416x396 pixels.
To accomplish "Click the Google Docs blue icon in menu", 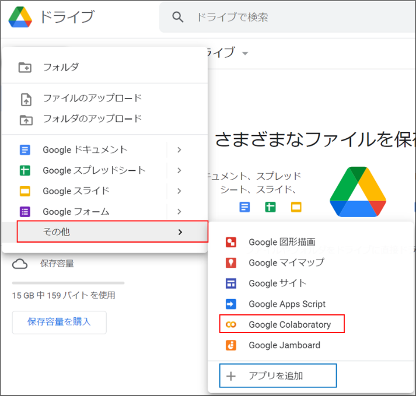I will click(x=25, y=150).
